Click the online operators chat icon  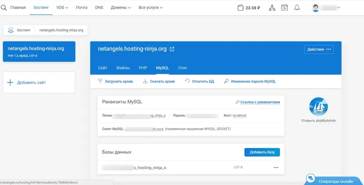click(x=310, y=179)
